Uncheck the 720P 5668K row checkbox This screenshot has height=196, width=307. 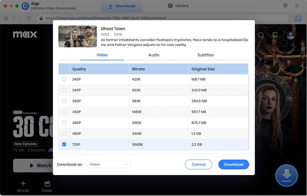64,144
